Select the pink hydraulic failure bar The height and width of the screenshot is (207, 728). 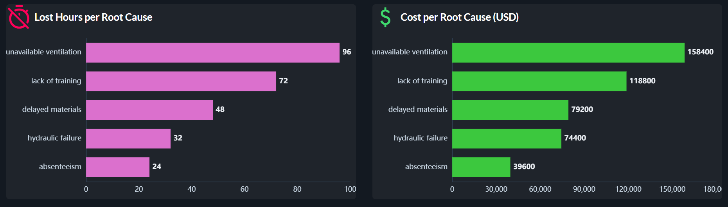click(128, 138)
